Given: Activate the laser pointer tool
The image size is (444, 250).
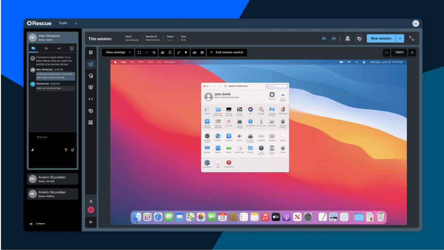Looking at the screenshot, I should 187,52.
